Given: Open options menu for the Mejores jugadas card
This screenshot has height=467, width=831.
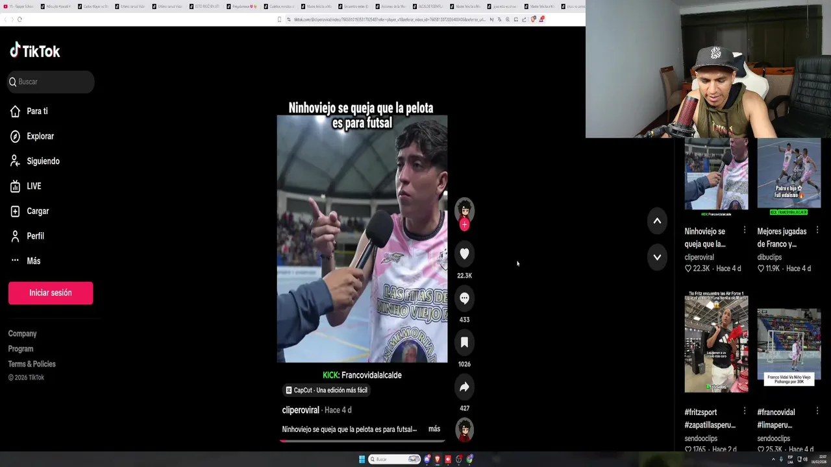Looking at the screenshot, I should point(817,230).
